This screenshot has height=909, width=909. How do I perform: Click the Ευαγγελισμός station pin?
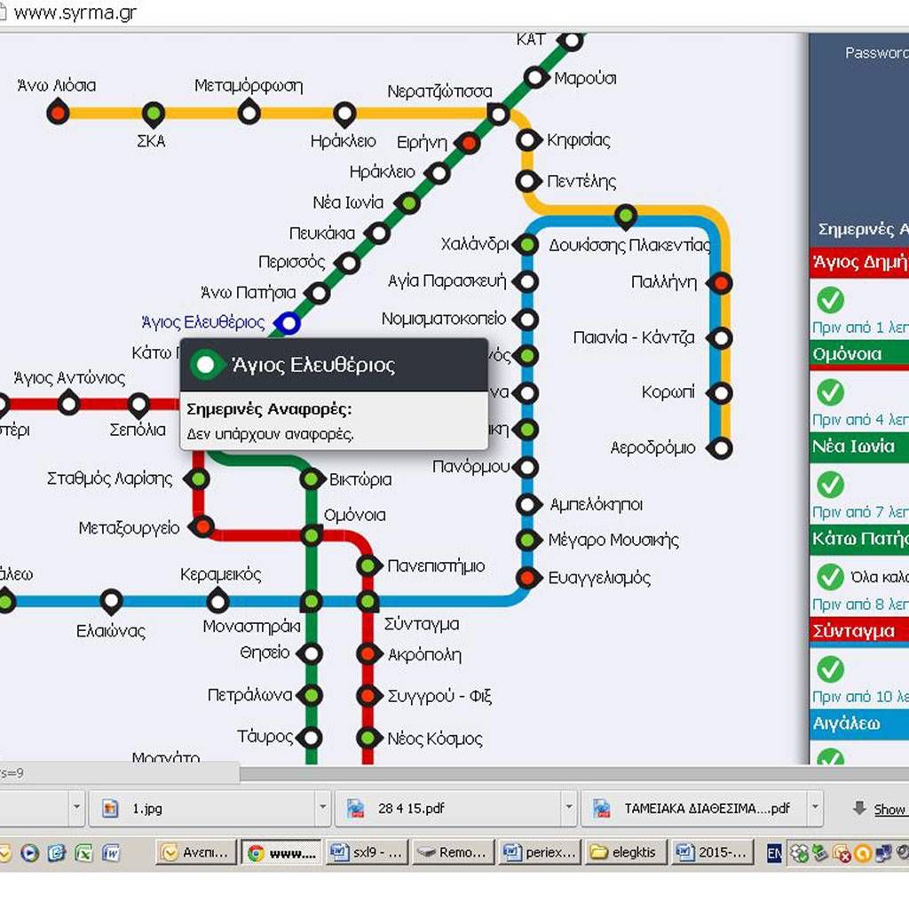tap(528, 577)
